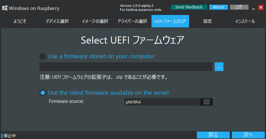Open the About dialog
Screen dimensions: 266x139
[x=218, y=7]
